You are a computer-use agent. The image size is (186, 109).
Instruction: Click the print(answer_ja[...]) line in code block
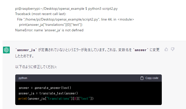coord(56,98)
